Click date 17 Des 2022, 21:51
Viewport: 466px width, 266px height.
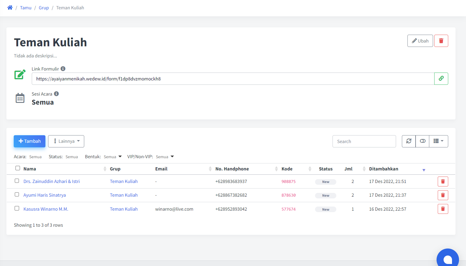pos(388,182)
